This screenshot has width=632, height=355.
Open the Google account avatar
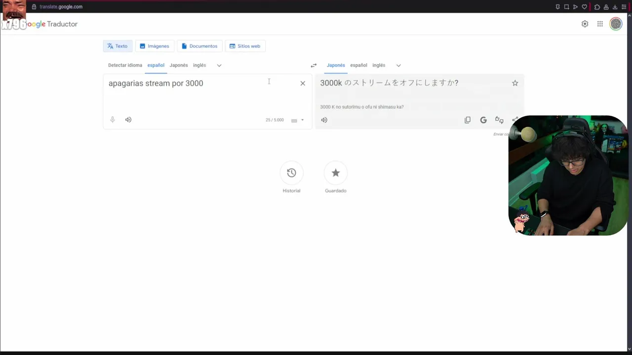pos(616,24)
